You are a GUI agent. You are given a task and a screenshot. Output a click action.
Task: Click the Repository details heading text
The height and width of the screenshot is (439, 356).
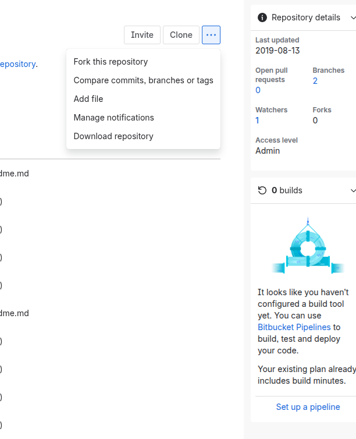[x=306, y=17]
